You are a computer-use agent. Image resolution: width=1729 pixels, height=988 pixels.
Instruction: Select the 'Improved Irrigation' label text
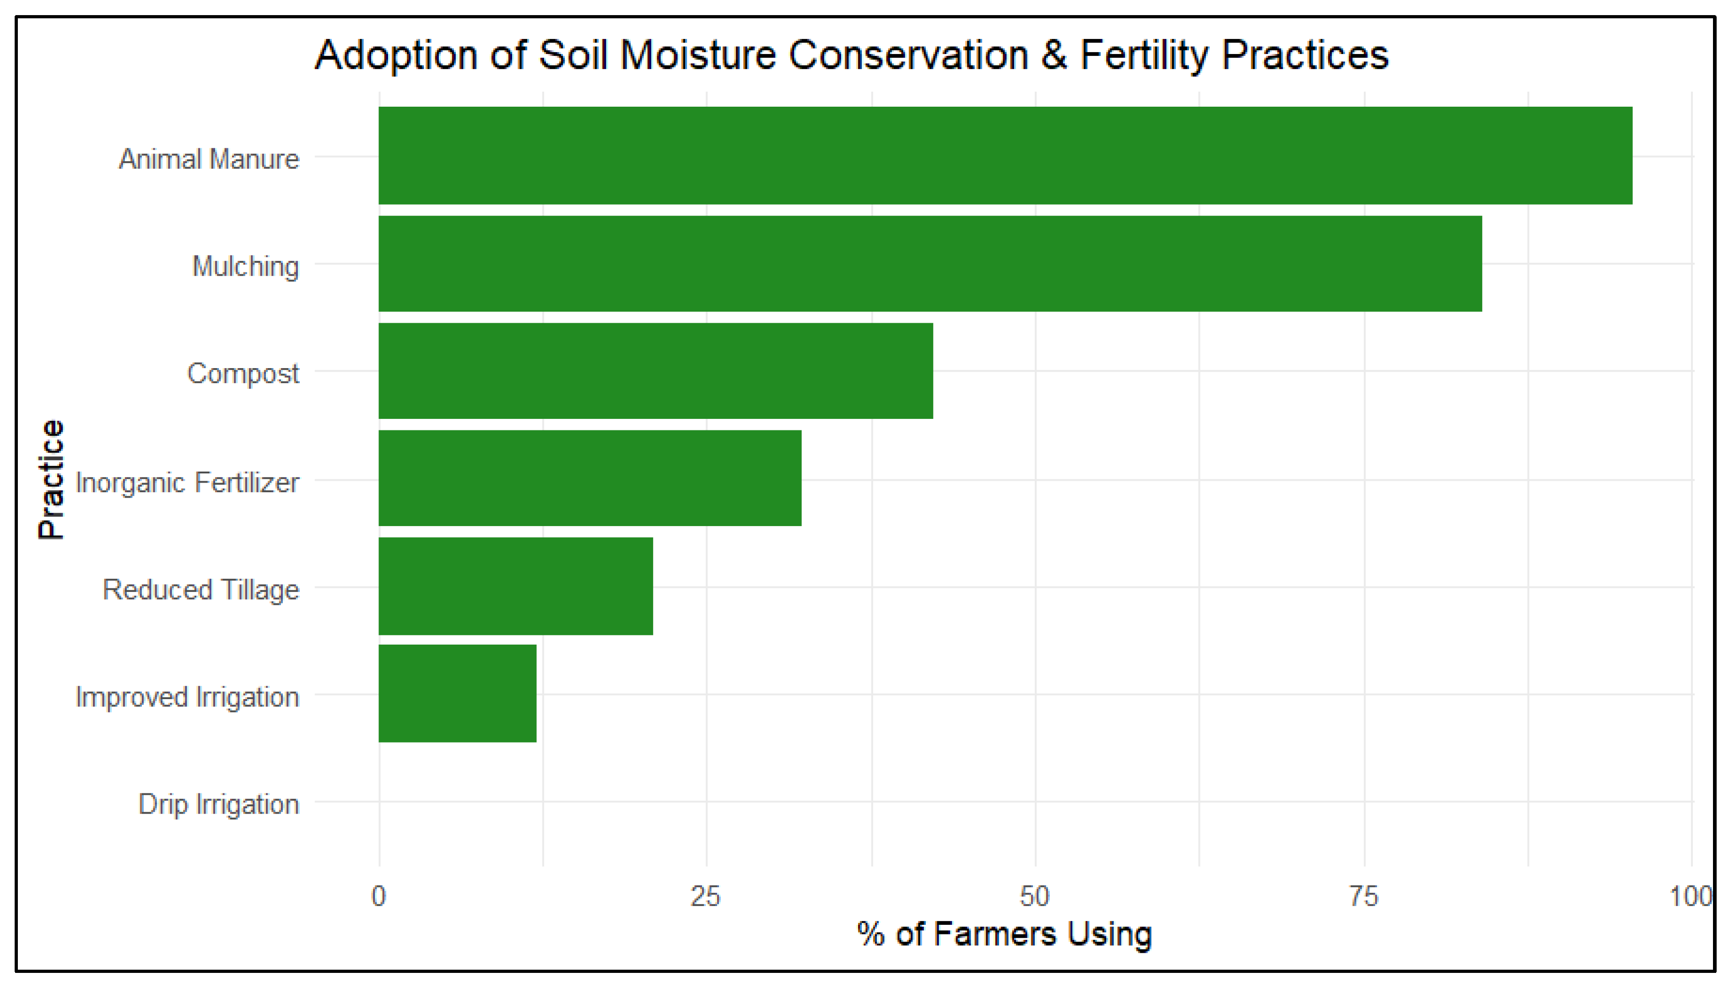coord(187,697)
